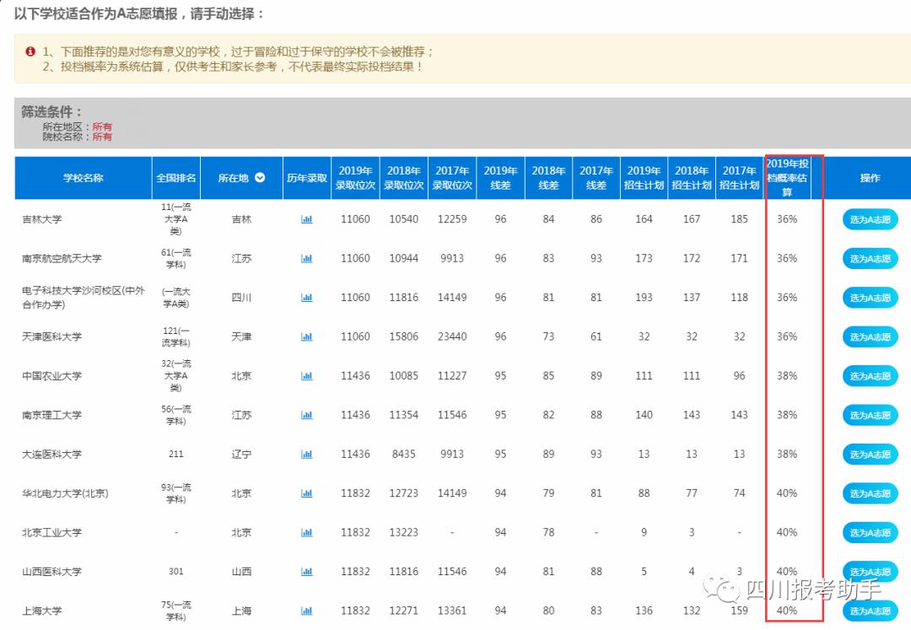Click school name 大连医科大学
Screen dimensions: 911x630
(51, 454)
